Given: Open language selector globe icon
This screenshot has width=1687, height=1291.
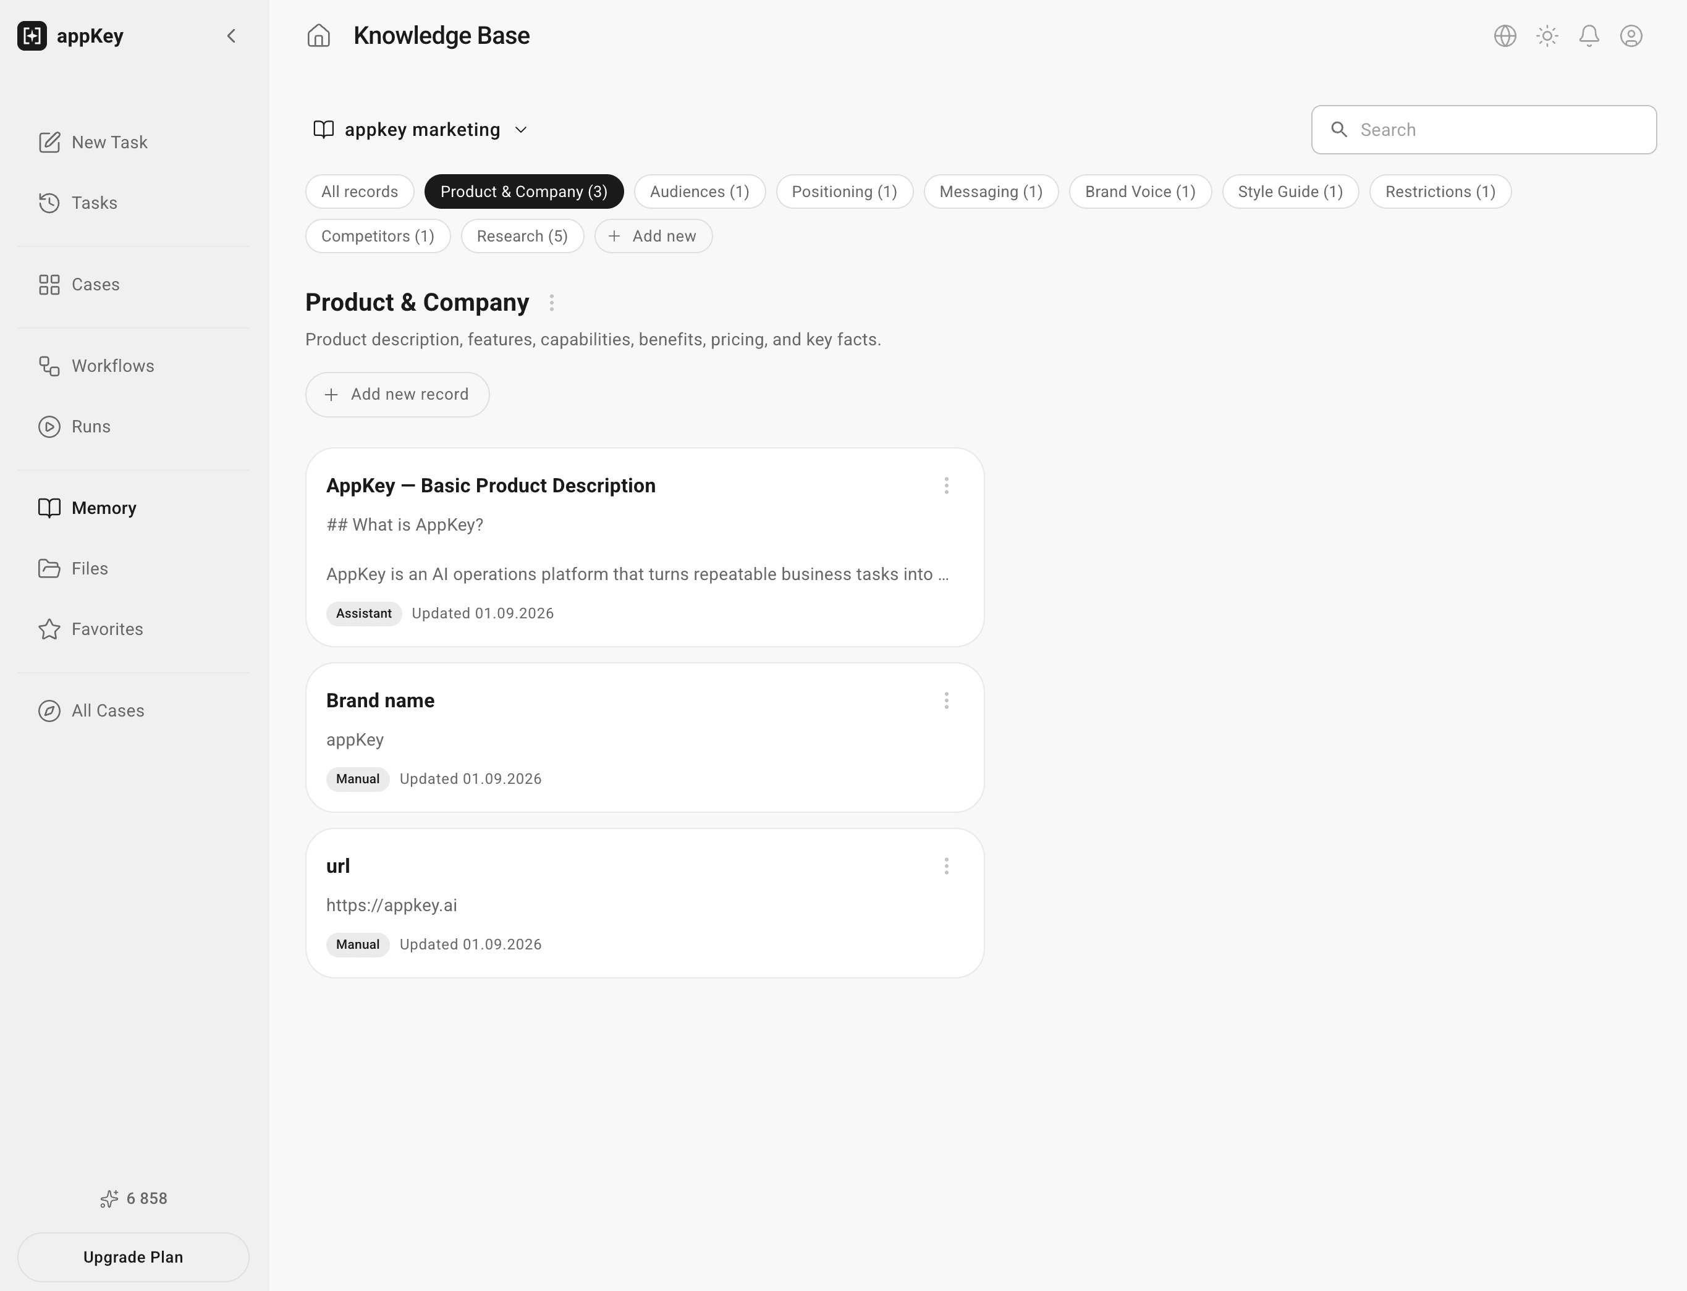Looking at the screenshot, I should tap(1505, 36).
